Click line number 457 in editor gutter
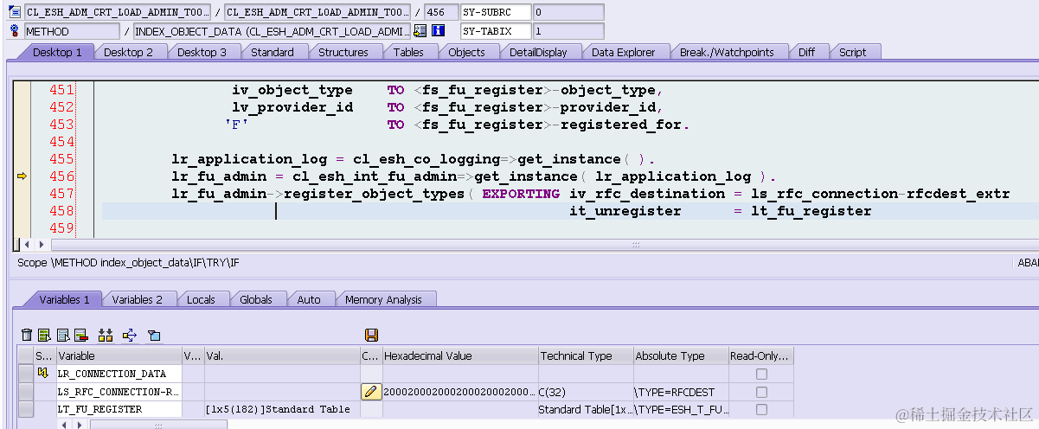Viewport: 1039px width, 429px height. [61, 194]
